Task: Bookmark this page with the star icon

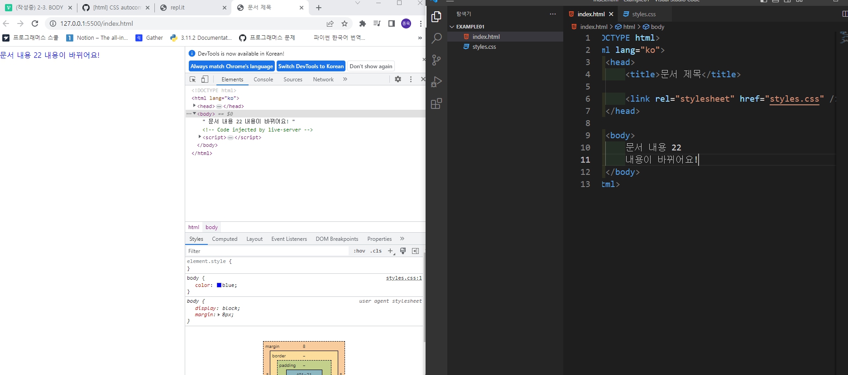Action: tap(345, 23)
